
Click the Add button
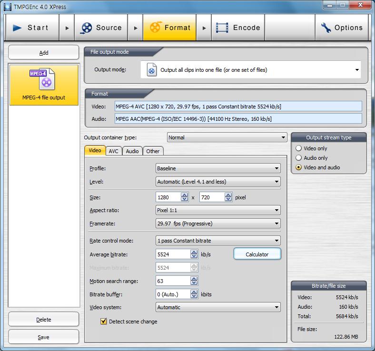tap(43, 53)
